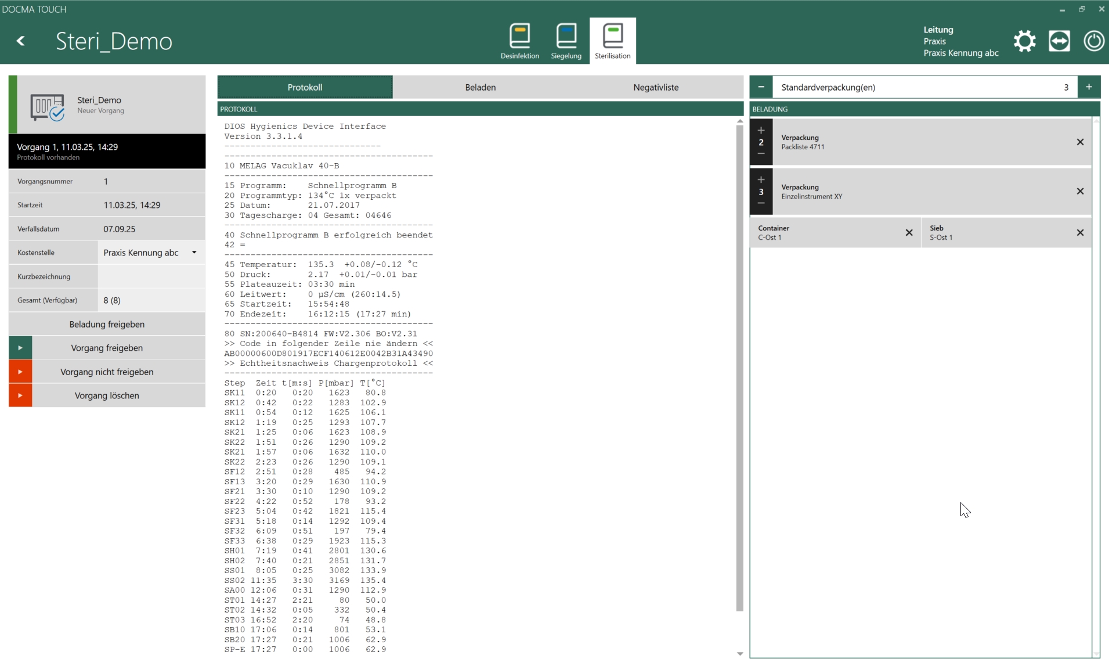Open the Desinfektion device section

[x=519, y=41]
